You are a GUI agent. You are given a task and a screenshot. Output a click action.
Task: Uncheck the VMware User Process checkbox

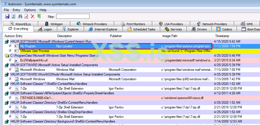(x=10, y=51)
